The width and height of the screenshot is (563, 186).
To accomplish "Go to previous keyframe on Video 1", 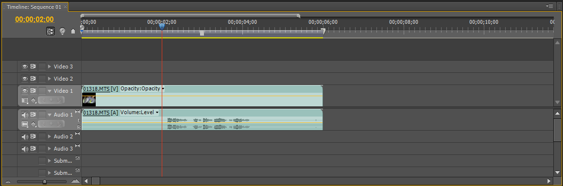I will tap(43, 100).
